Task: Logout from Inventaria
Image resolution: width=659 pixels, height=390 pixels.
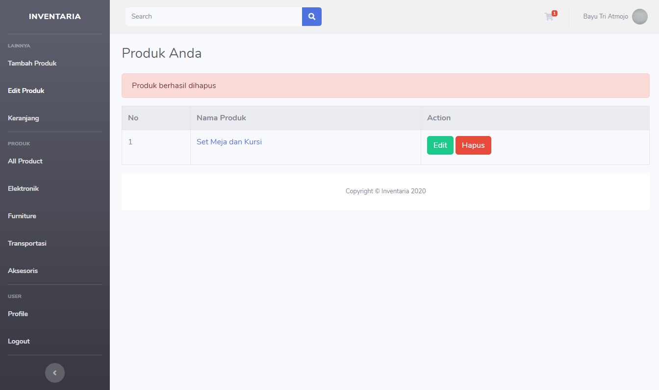Action: 19,341
